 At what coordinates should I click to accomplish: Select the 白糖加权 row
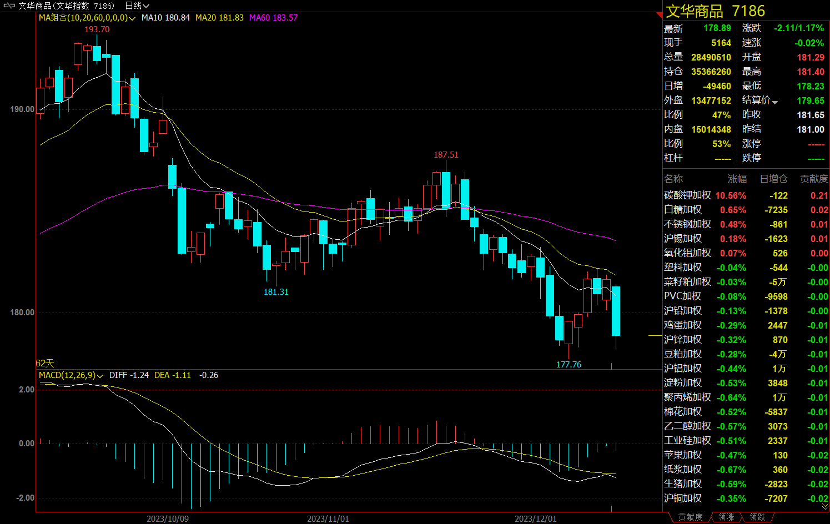click(683, 210)
